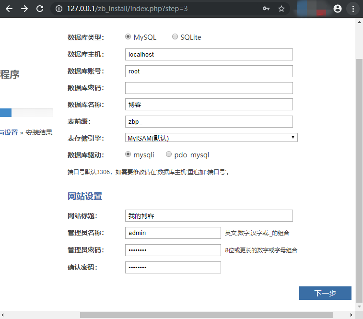Click the address bar URL
The width and height of the screenshot is (363, 319).
click(127, 9)
